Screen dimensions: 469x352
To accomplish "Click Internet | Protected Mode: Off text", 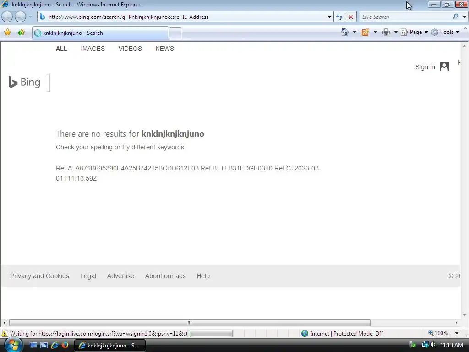I will pyautogui.click(x=346, y=334).
